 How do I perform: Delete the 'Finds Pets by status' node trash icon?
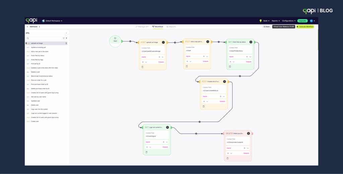click(x=230, y=67)
